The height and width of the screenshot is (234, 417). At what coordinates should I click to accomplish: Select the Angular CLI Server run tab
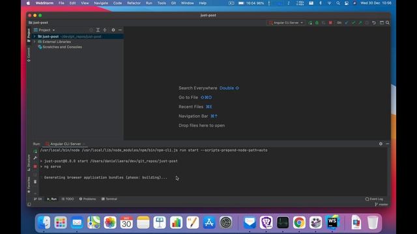coord(65,144)
